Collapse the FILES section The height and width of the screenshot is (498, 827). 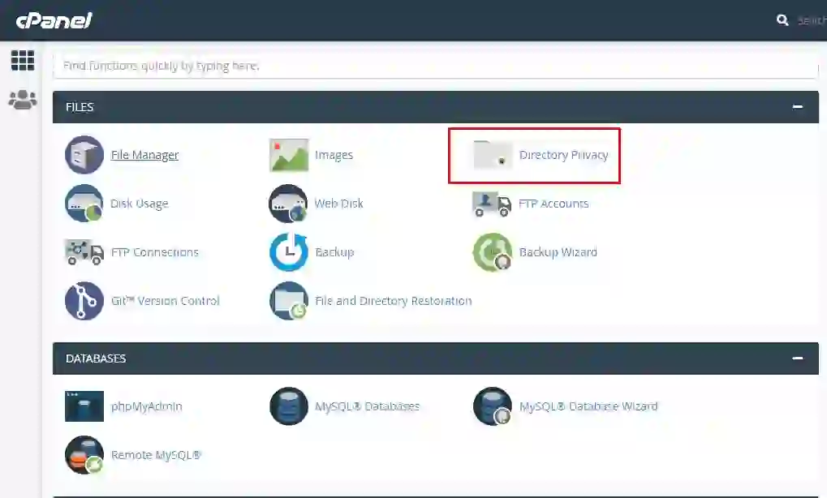pos(798,107)
